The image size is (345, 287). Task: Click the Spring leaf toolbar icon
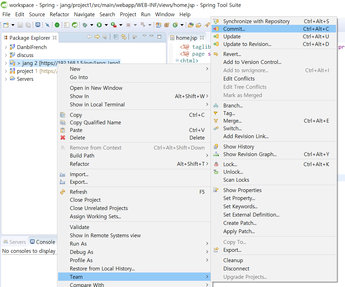tap(75, 25)
